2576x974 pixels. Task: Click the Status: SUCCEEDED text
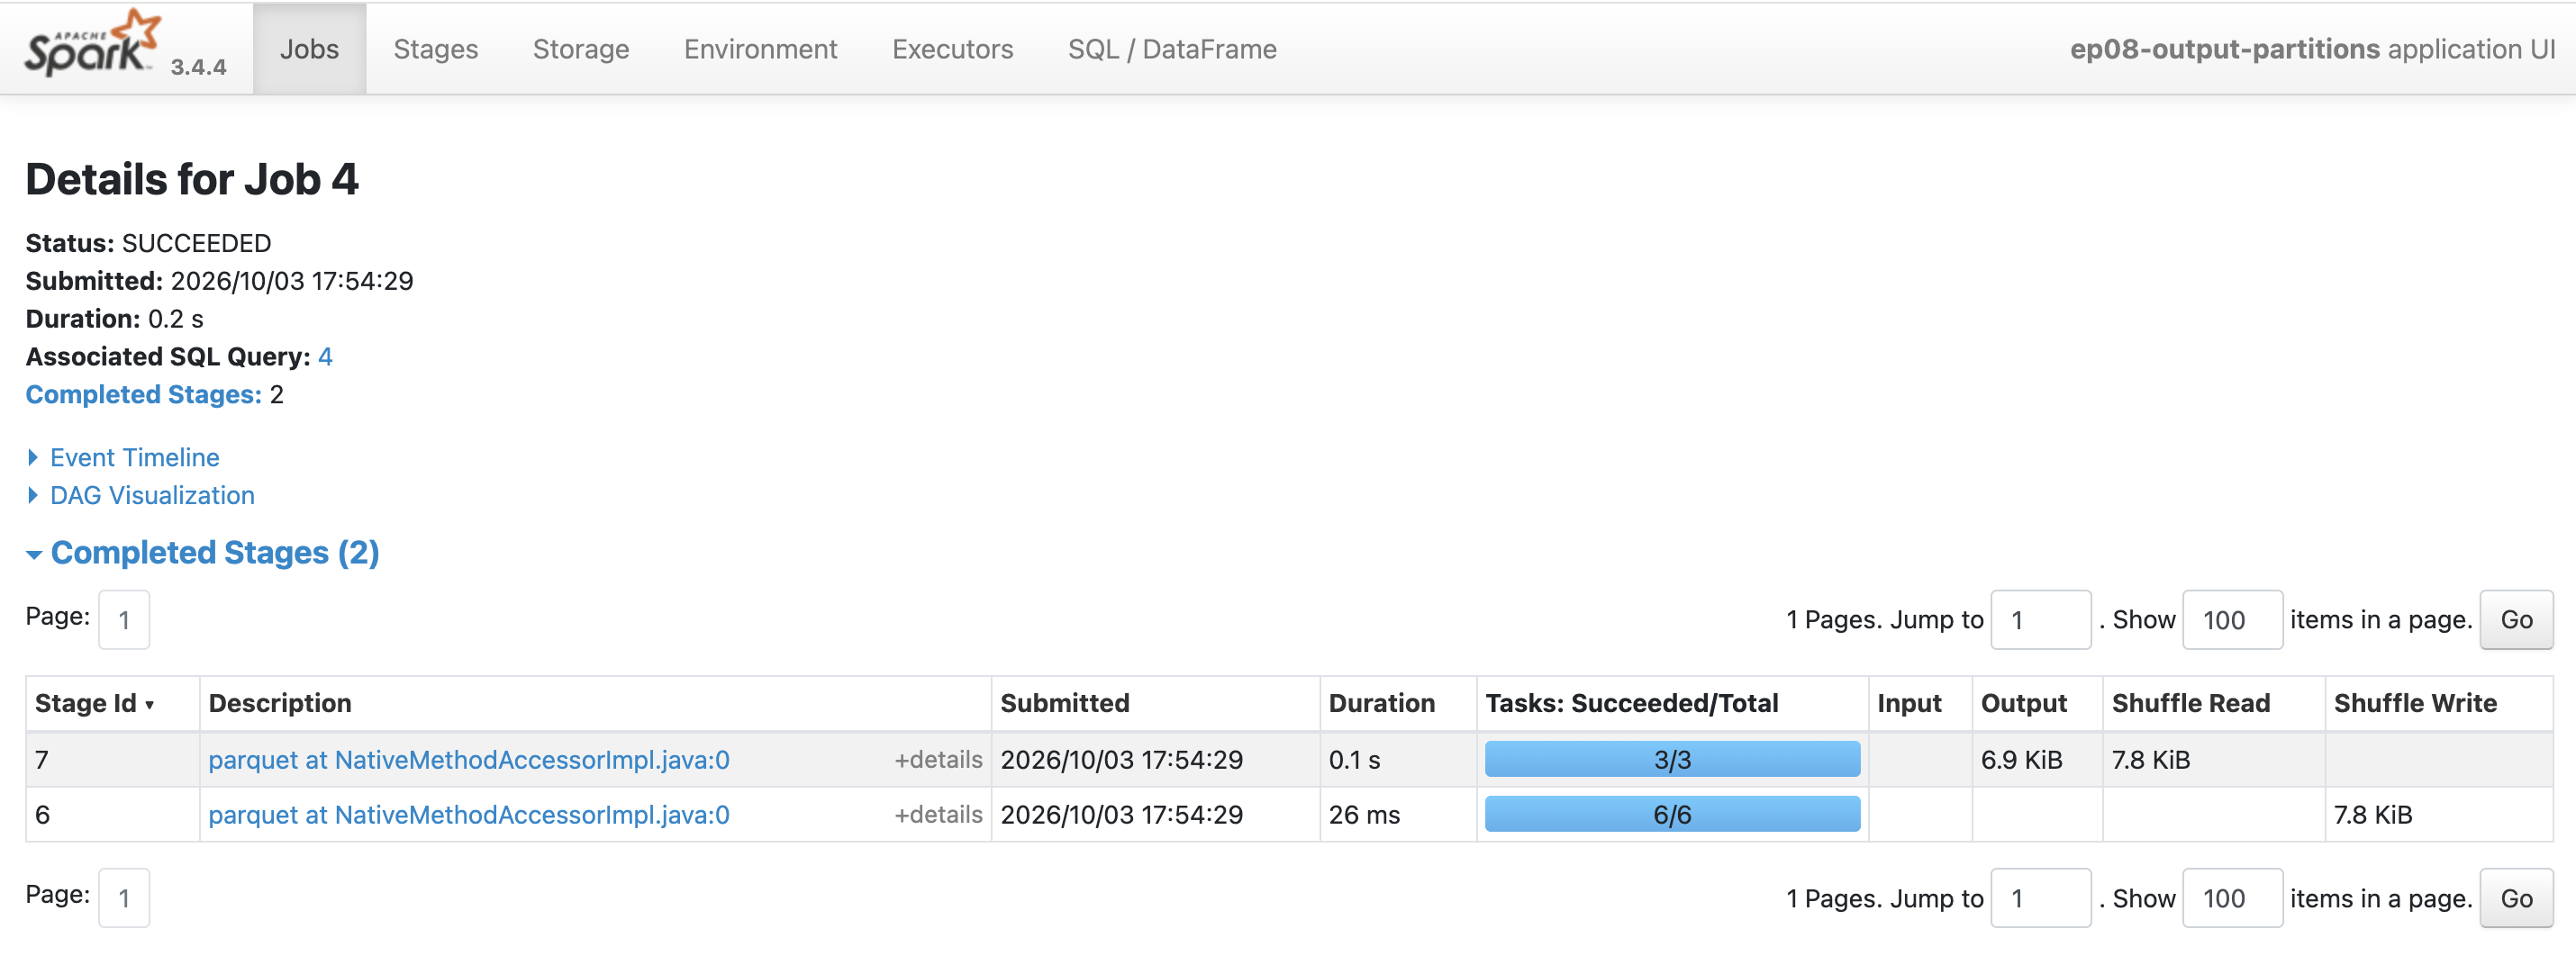point(148,244)
